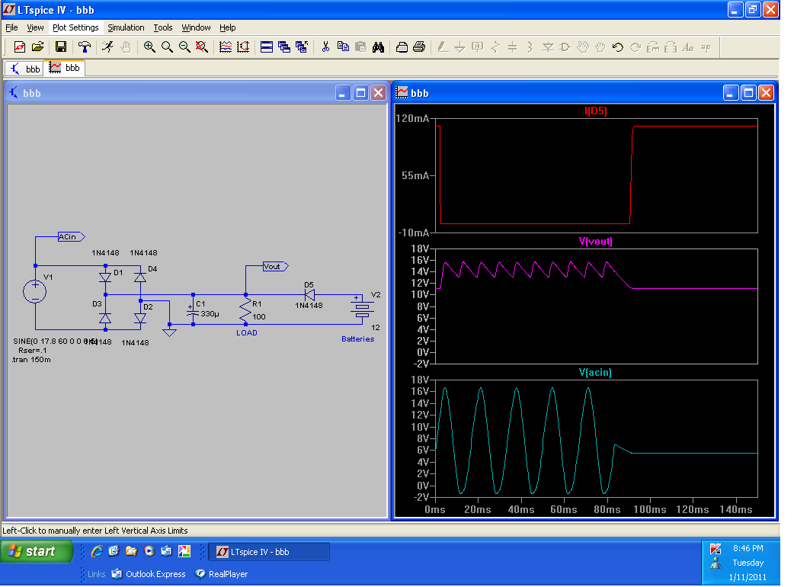Switch to the bbb waveform plot tab
The image size is (794, 587).
[65, 68]
